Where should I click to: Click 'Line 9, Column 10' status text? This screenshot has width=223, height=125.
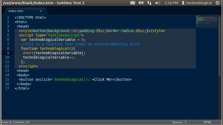pyautogui.click(x=16, y=122)
